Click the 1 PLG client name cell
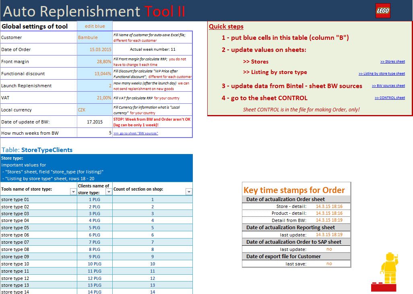 [95, 199]
